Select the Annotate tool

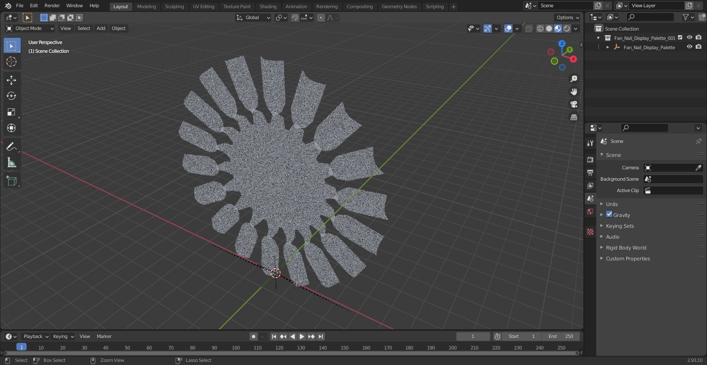(x=11, y=147)
